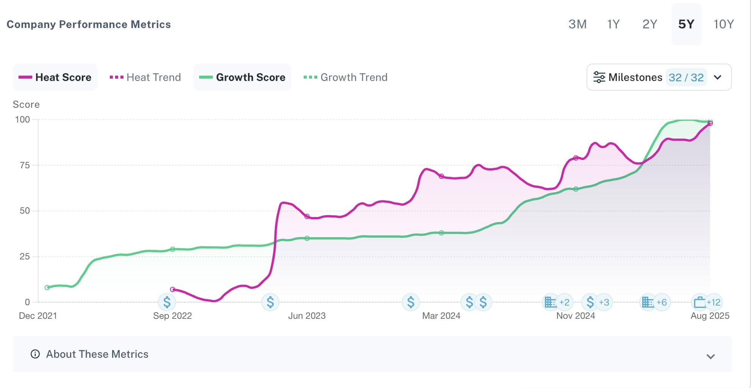Open the Milestones 32 / 32 filter dropdown
The height and width of the screenshot is (388, 752).
659,77
